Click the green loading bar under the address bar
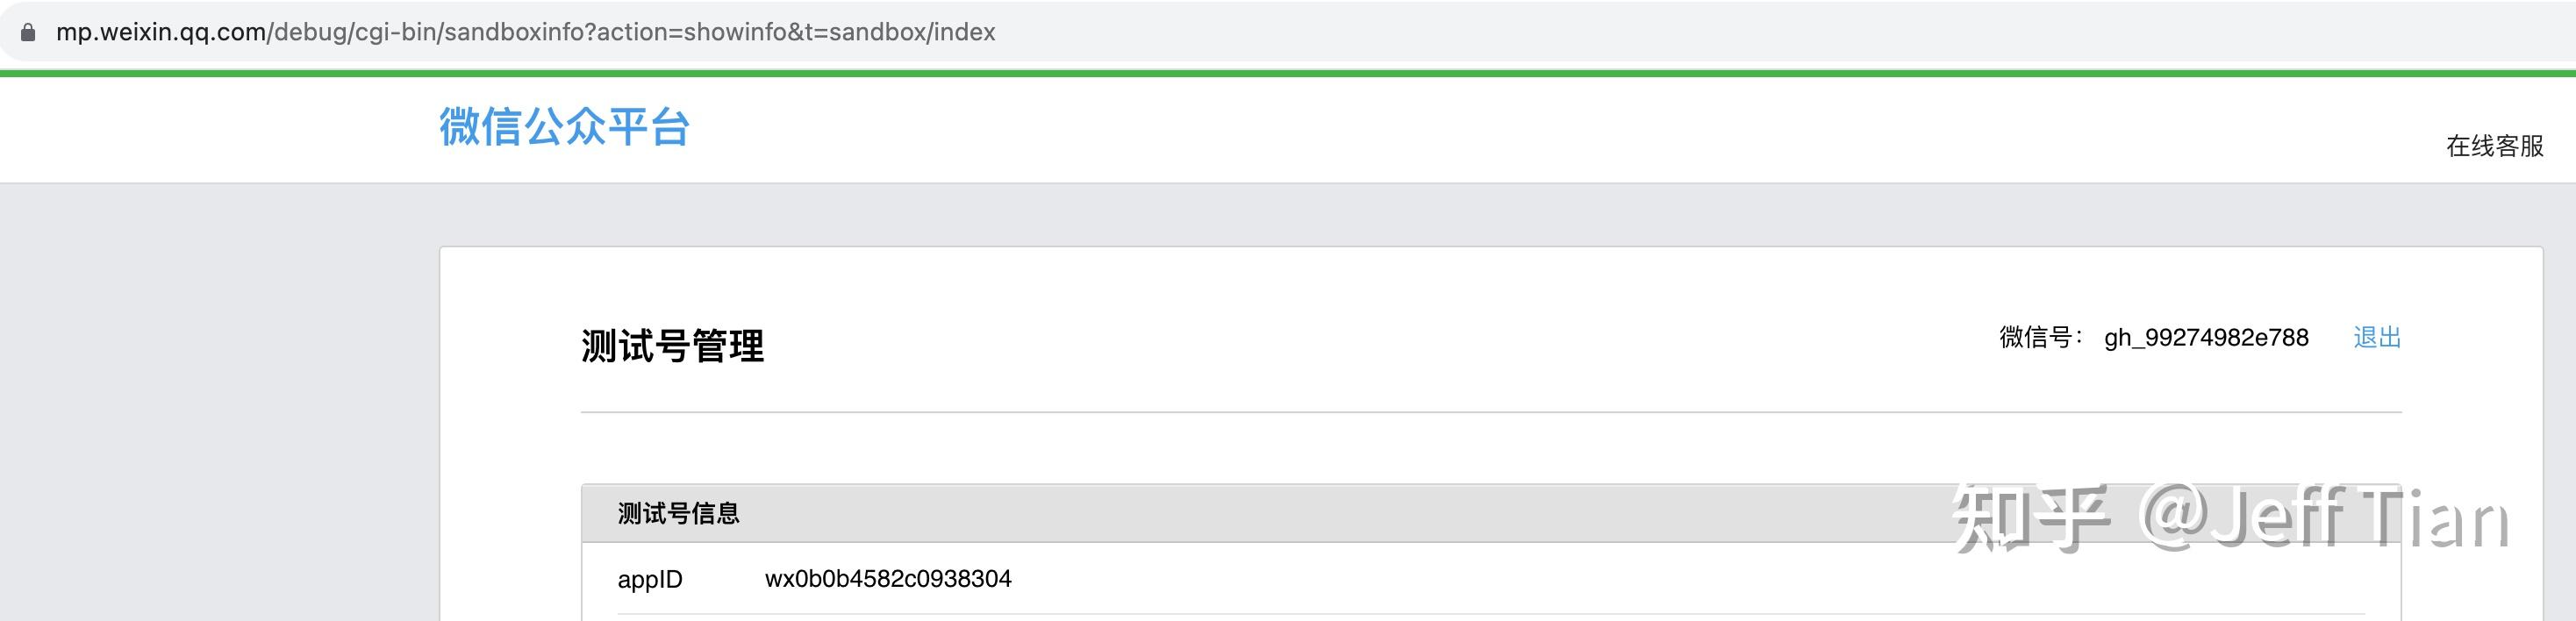Screen dimensions: 2576x621 (x=1288, y=73)
